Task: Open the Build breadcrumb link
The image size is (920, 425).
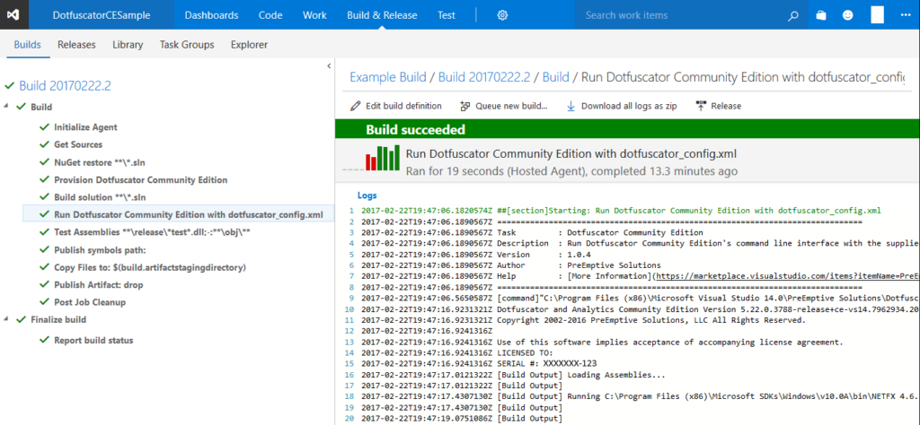Action: pyautogui.click(x=555, y=77)
